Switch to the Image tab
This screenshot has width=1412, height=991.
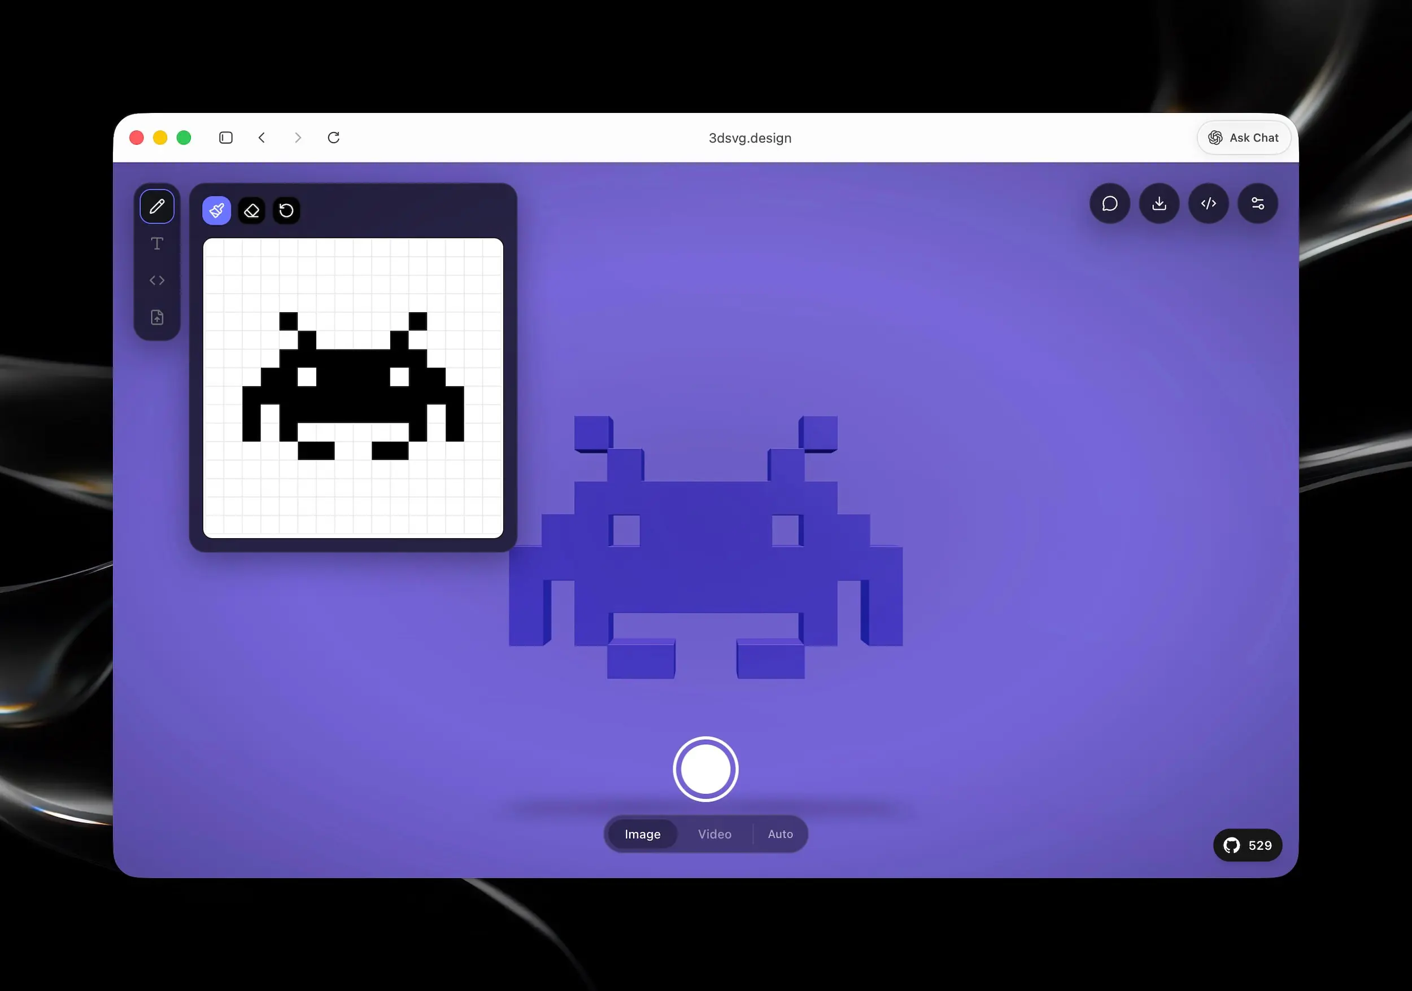643,834
